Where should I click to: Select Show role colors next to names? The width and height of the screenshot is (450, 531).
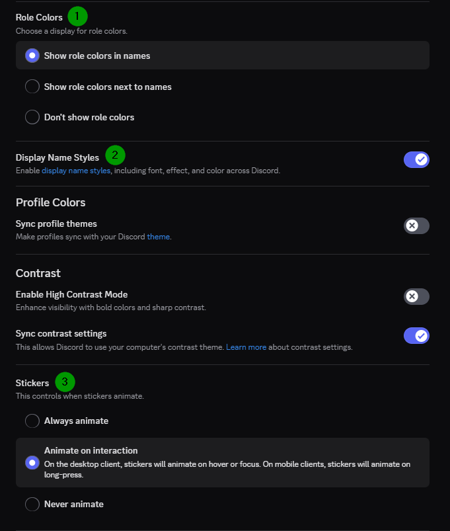pyautogui.click(x=32, y=87)
